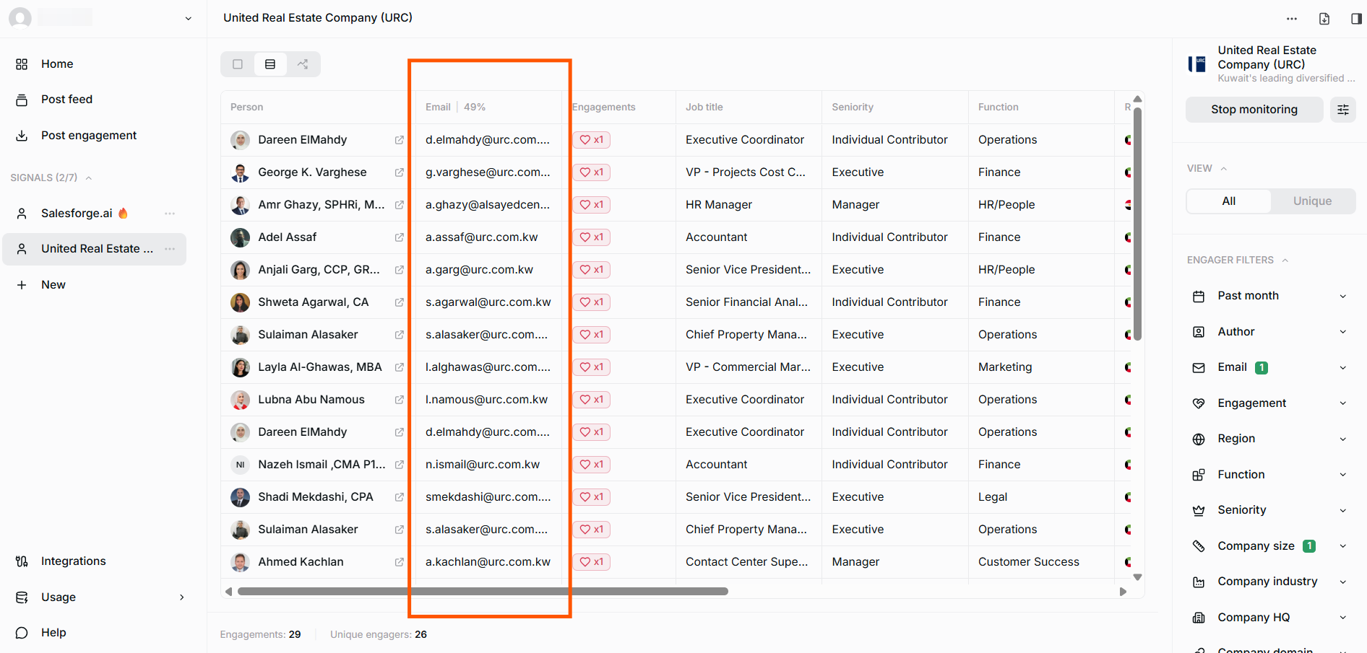1367x653 pixels.
Task: Click email n.ismail@urc.com.kw
Action: 483,465
